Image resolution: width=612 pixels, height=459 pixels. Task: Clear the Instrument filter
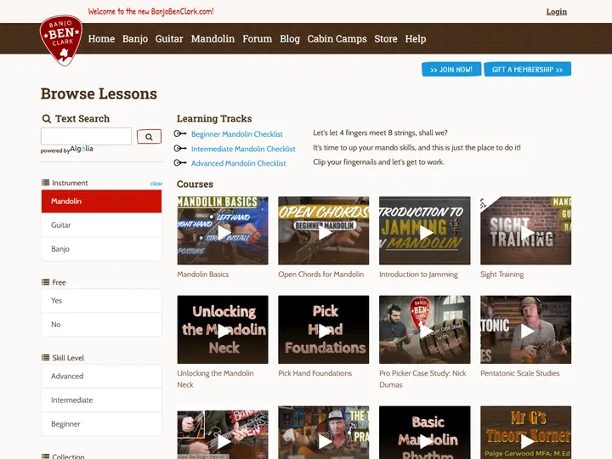156,184
